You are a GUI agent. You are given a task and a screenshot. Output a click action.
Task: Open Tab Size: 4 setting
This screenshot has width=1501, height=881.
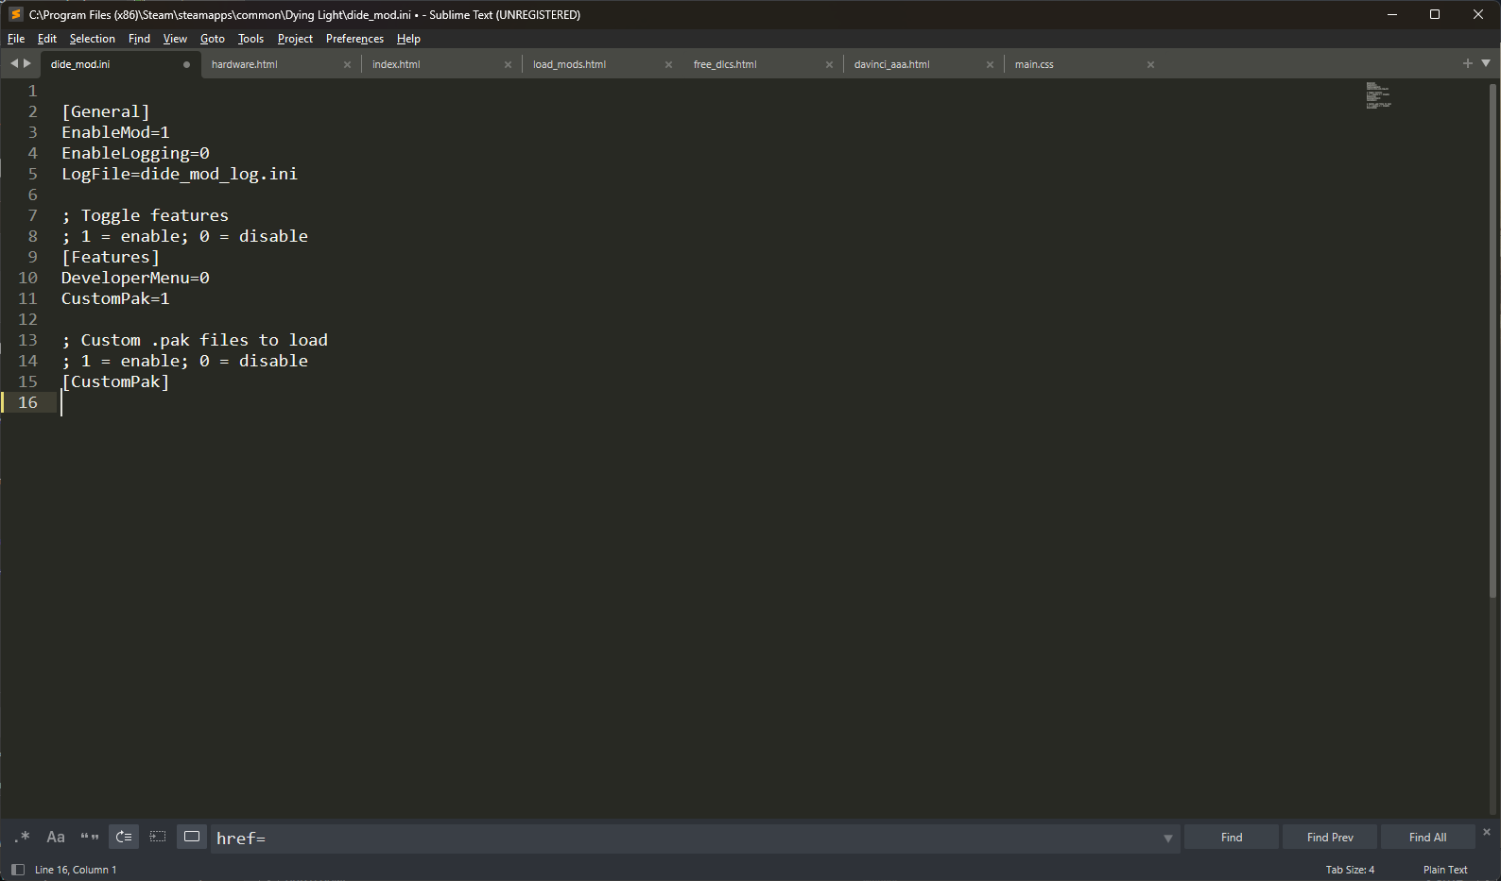(x=1350, y=870)
